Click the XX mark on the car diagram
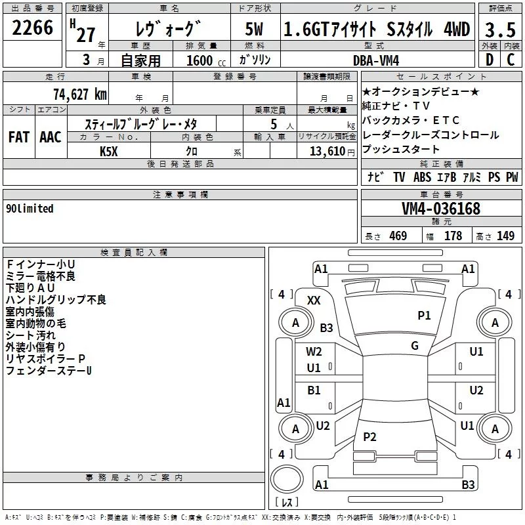Image resolution: width=525 pixels, height=525 pixels. pos(314,300)
